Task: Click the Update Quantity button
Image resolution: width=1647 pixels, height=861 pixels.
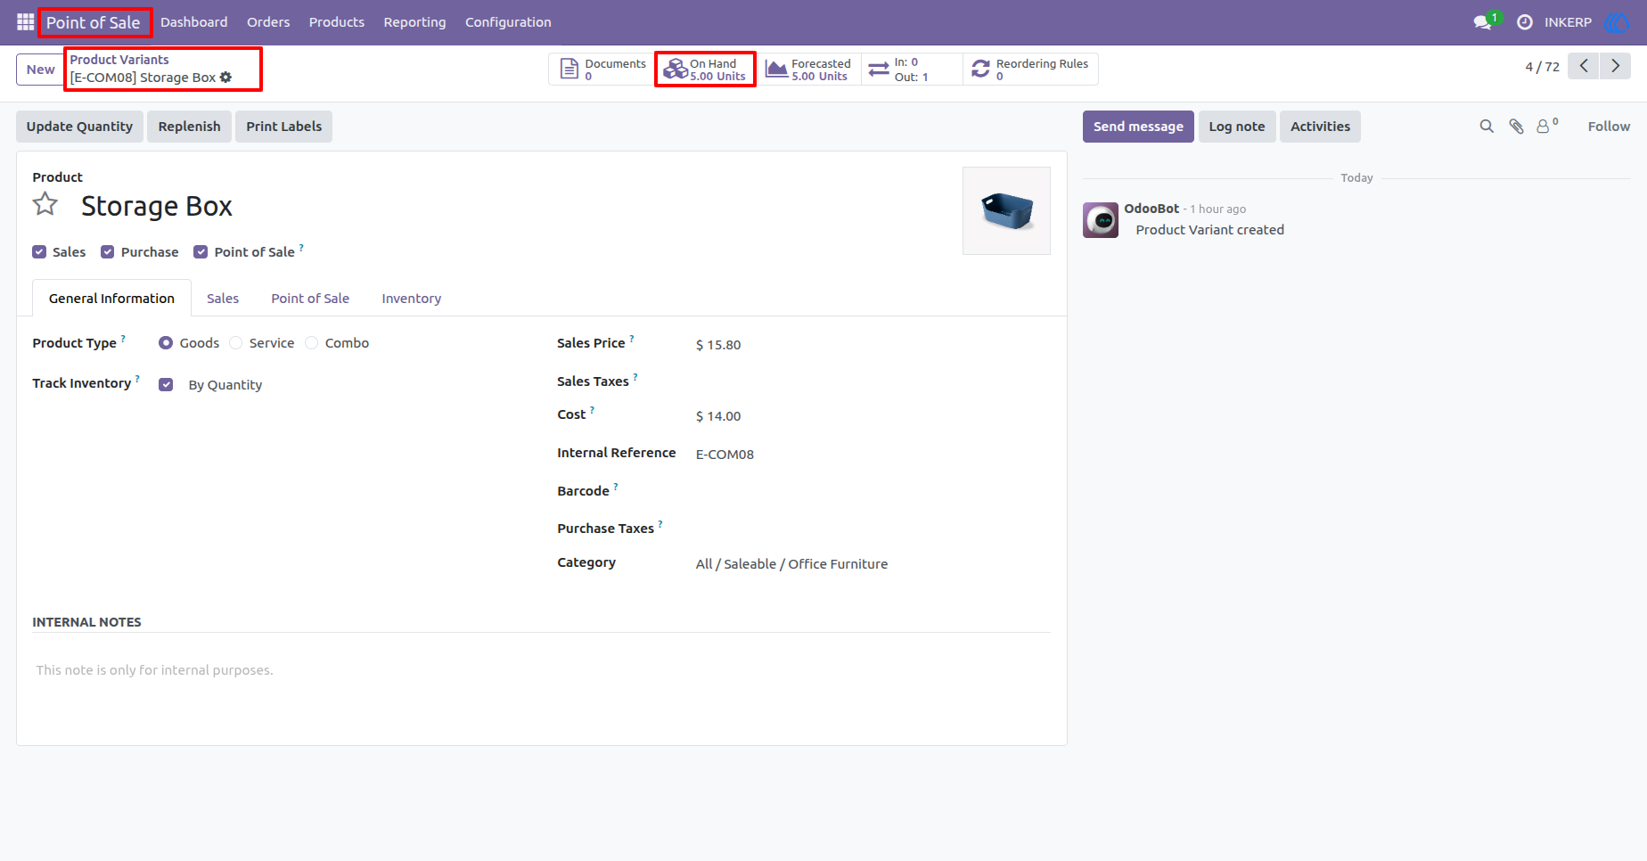Action: pyautogui.click(x=79, y=127)
